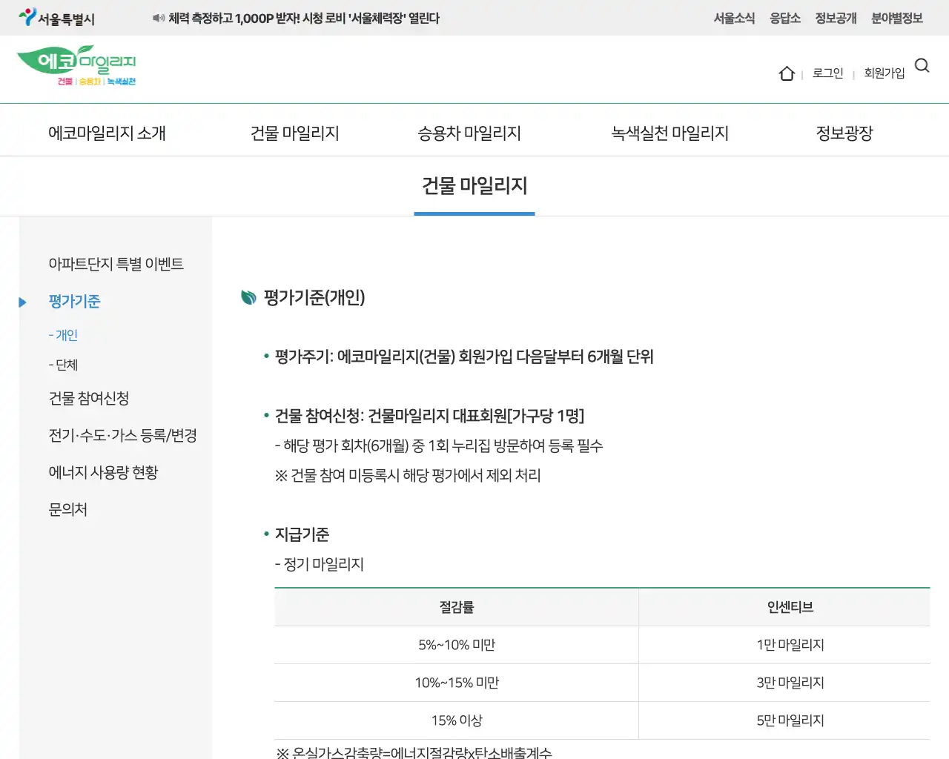Viewport: 949px width, 759px height.
Task: Open 아파트단지 특별 이벤트 sidebar item
Action: click(x=116, y=264)
